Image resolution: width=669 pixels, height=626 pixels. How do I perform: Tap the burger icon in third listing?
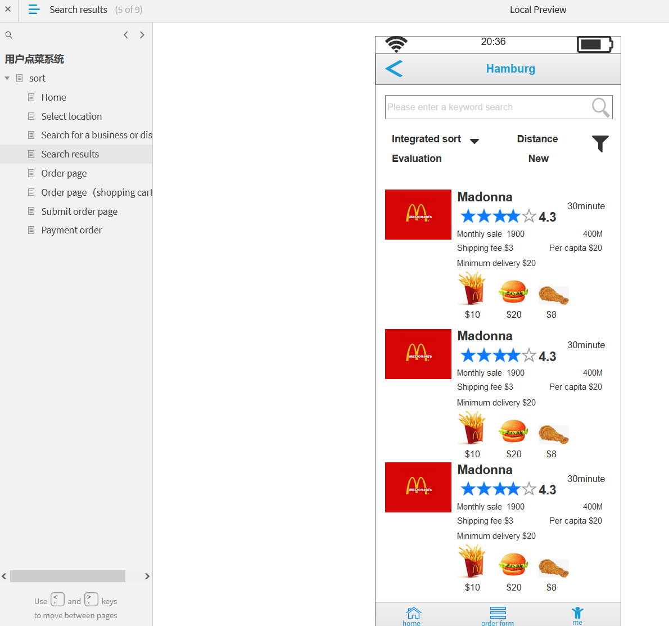513,564
